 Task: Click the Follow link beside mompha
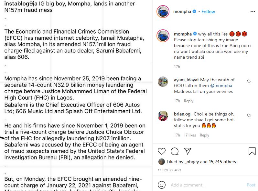[208, 12]
